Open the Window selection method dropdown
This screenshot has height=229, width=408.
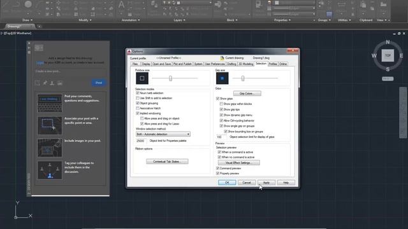(163, 134)
